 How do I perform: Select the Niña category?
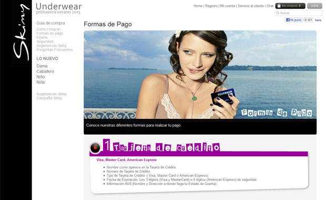40,82
